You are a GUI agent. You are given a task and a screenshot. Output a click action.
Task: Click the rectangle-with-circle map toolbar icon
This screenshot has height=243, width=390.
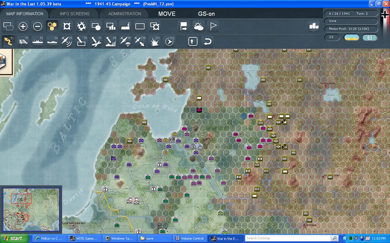point(96,26)
